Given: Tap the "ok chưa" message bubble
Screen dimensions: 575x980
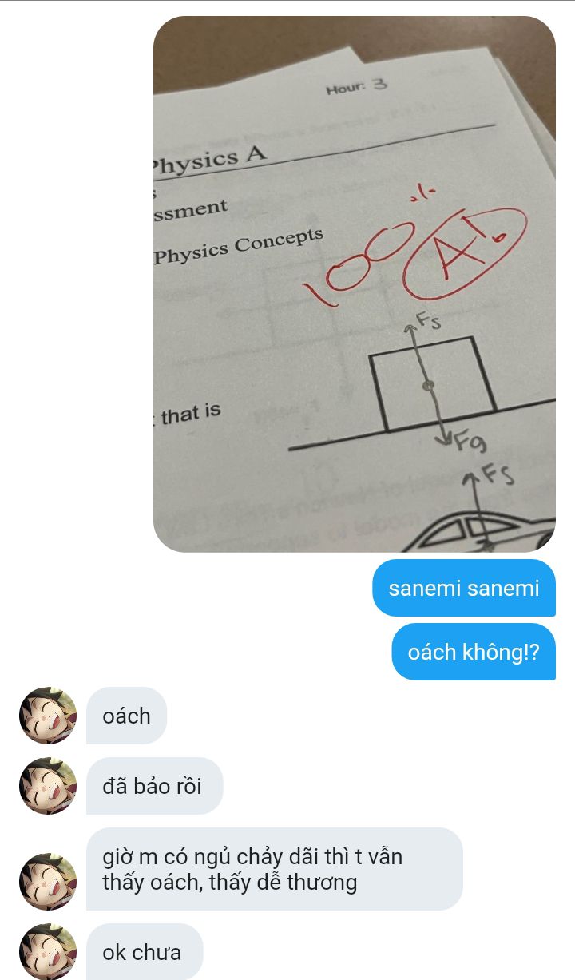Looking at the screenshot, I should click(x=145, y=952).
